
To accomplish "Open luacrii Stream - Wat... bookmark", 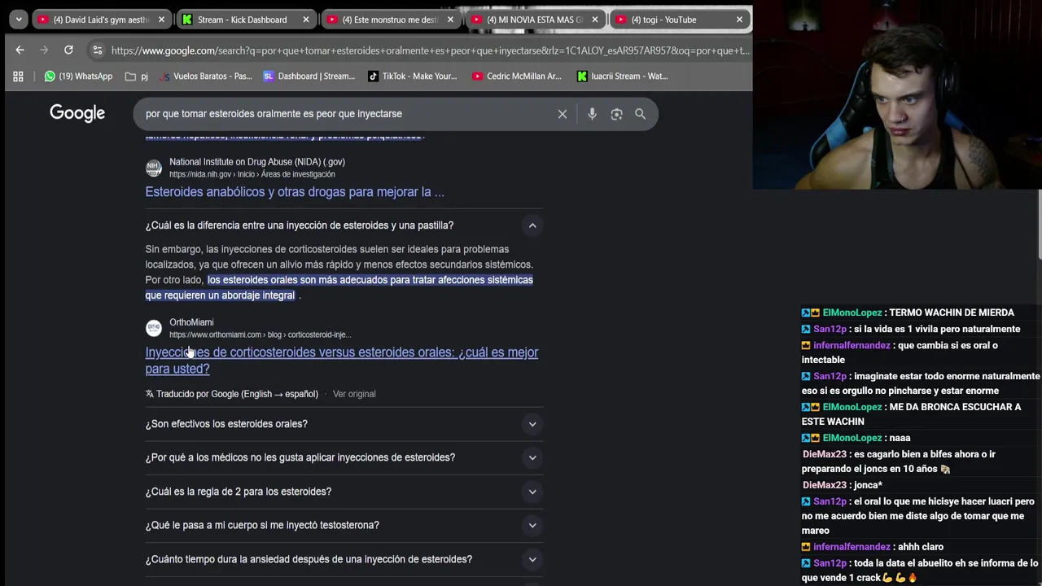I will point(622,77).
